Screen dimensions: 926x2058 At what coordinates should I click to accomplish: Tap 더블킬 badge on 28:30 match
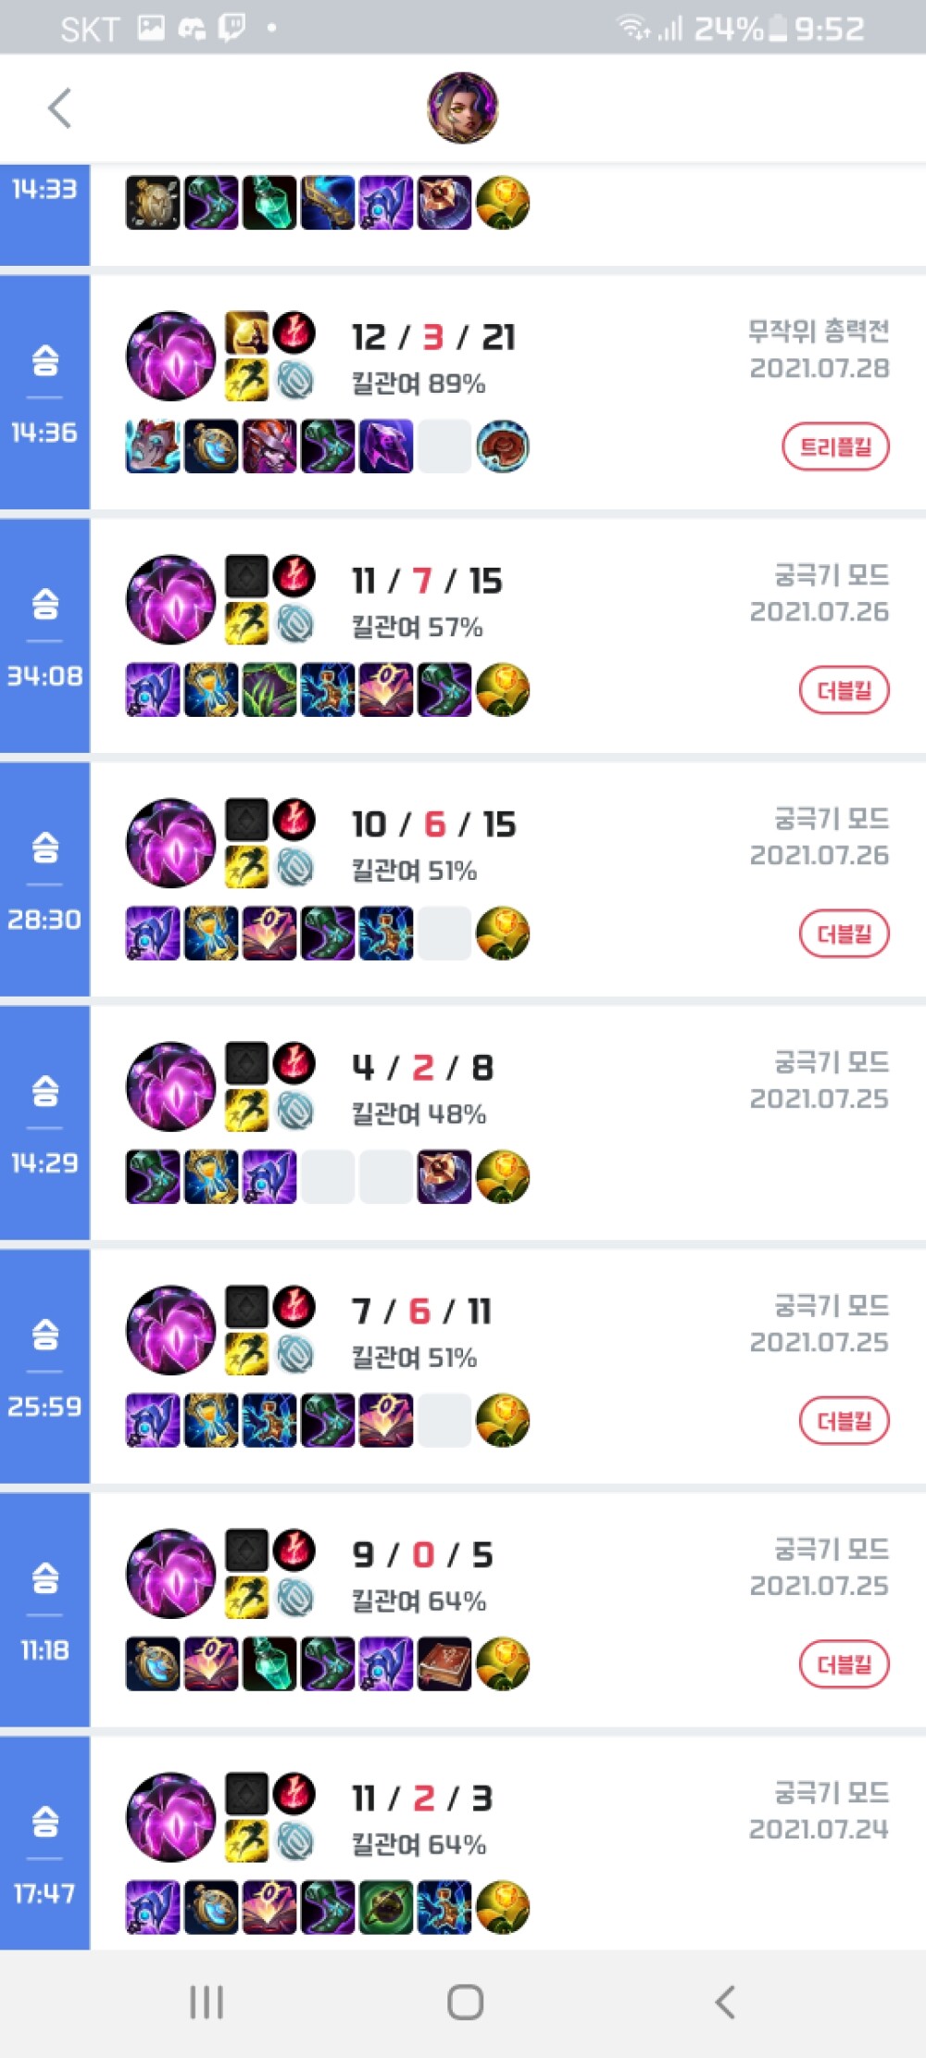click(845, 935)
